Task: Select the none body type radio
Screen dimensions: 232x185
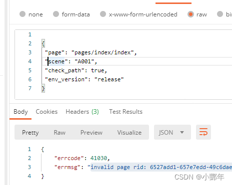Action: 22,14
